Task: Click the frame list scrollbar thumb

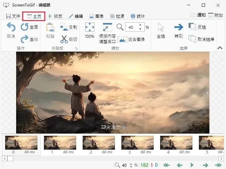Action: 10,159
